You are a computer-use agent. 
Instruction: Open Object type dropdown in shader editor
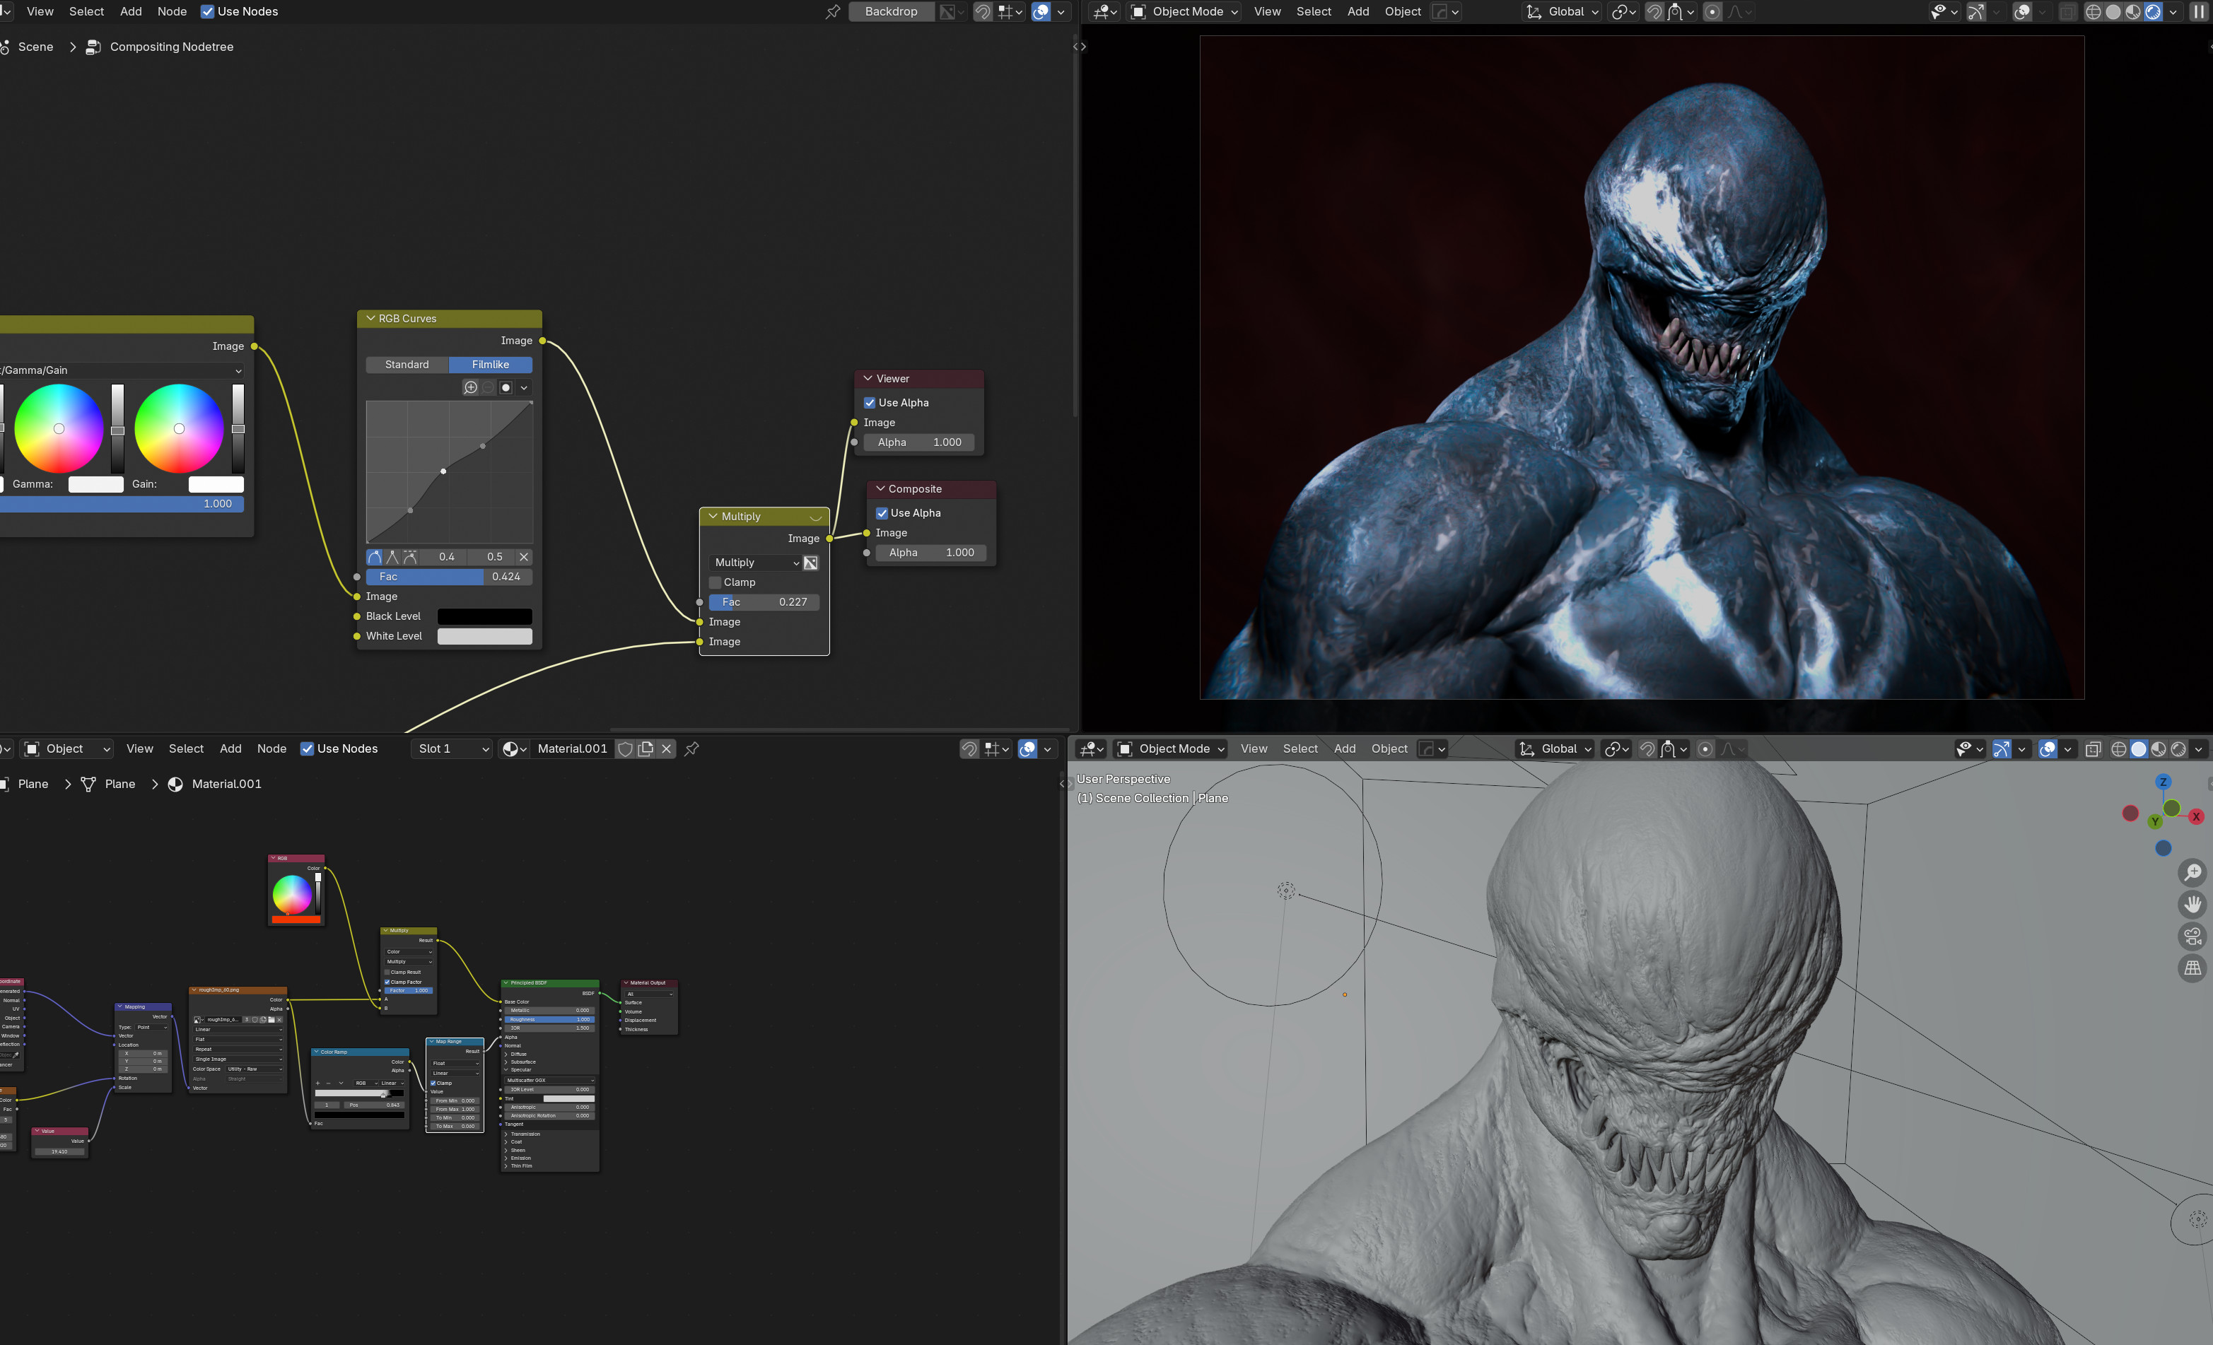click(x=67, y=748)
